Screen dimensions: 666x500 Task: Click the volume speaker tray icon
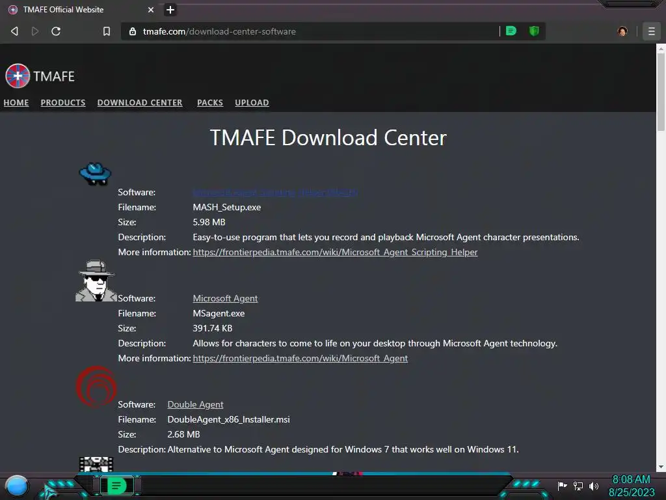pos(594,486)
